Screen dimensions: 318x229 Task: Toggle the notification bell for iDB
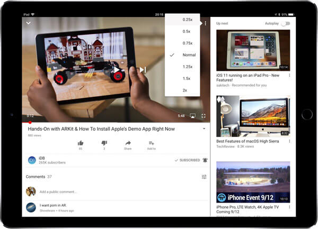click(x=205, y=160)
